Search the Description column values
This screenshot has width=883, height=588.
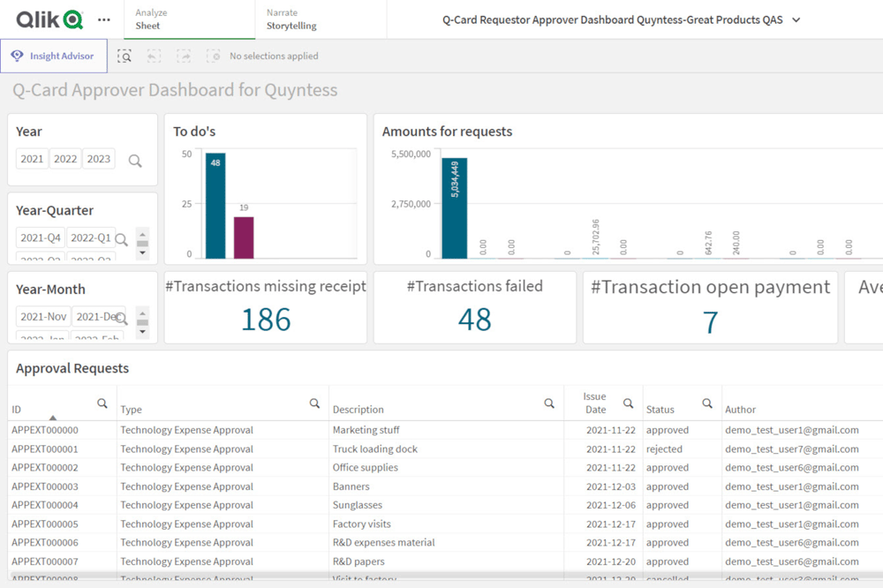(x=549, y=403)
